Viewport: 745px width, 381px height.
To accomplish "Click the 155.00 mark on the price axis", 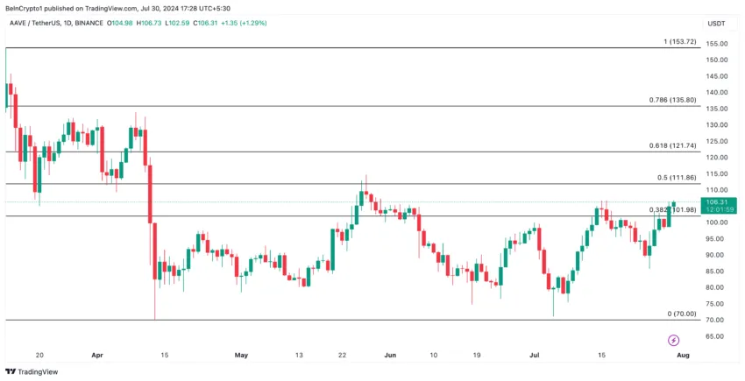I will pyautogui.click(x=716, y=44).
